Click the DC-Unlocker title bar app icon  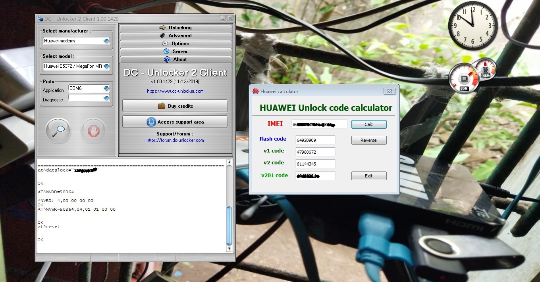pyautogui.click(x=39, y=18)
